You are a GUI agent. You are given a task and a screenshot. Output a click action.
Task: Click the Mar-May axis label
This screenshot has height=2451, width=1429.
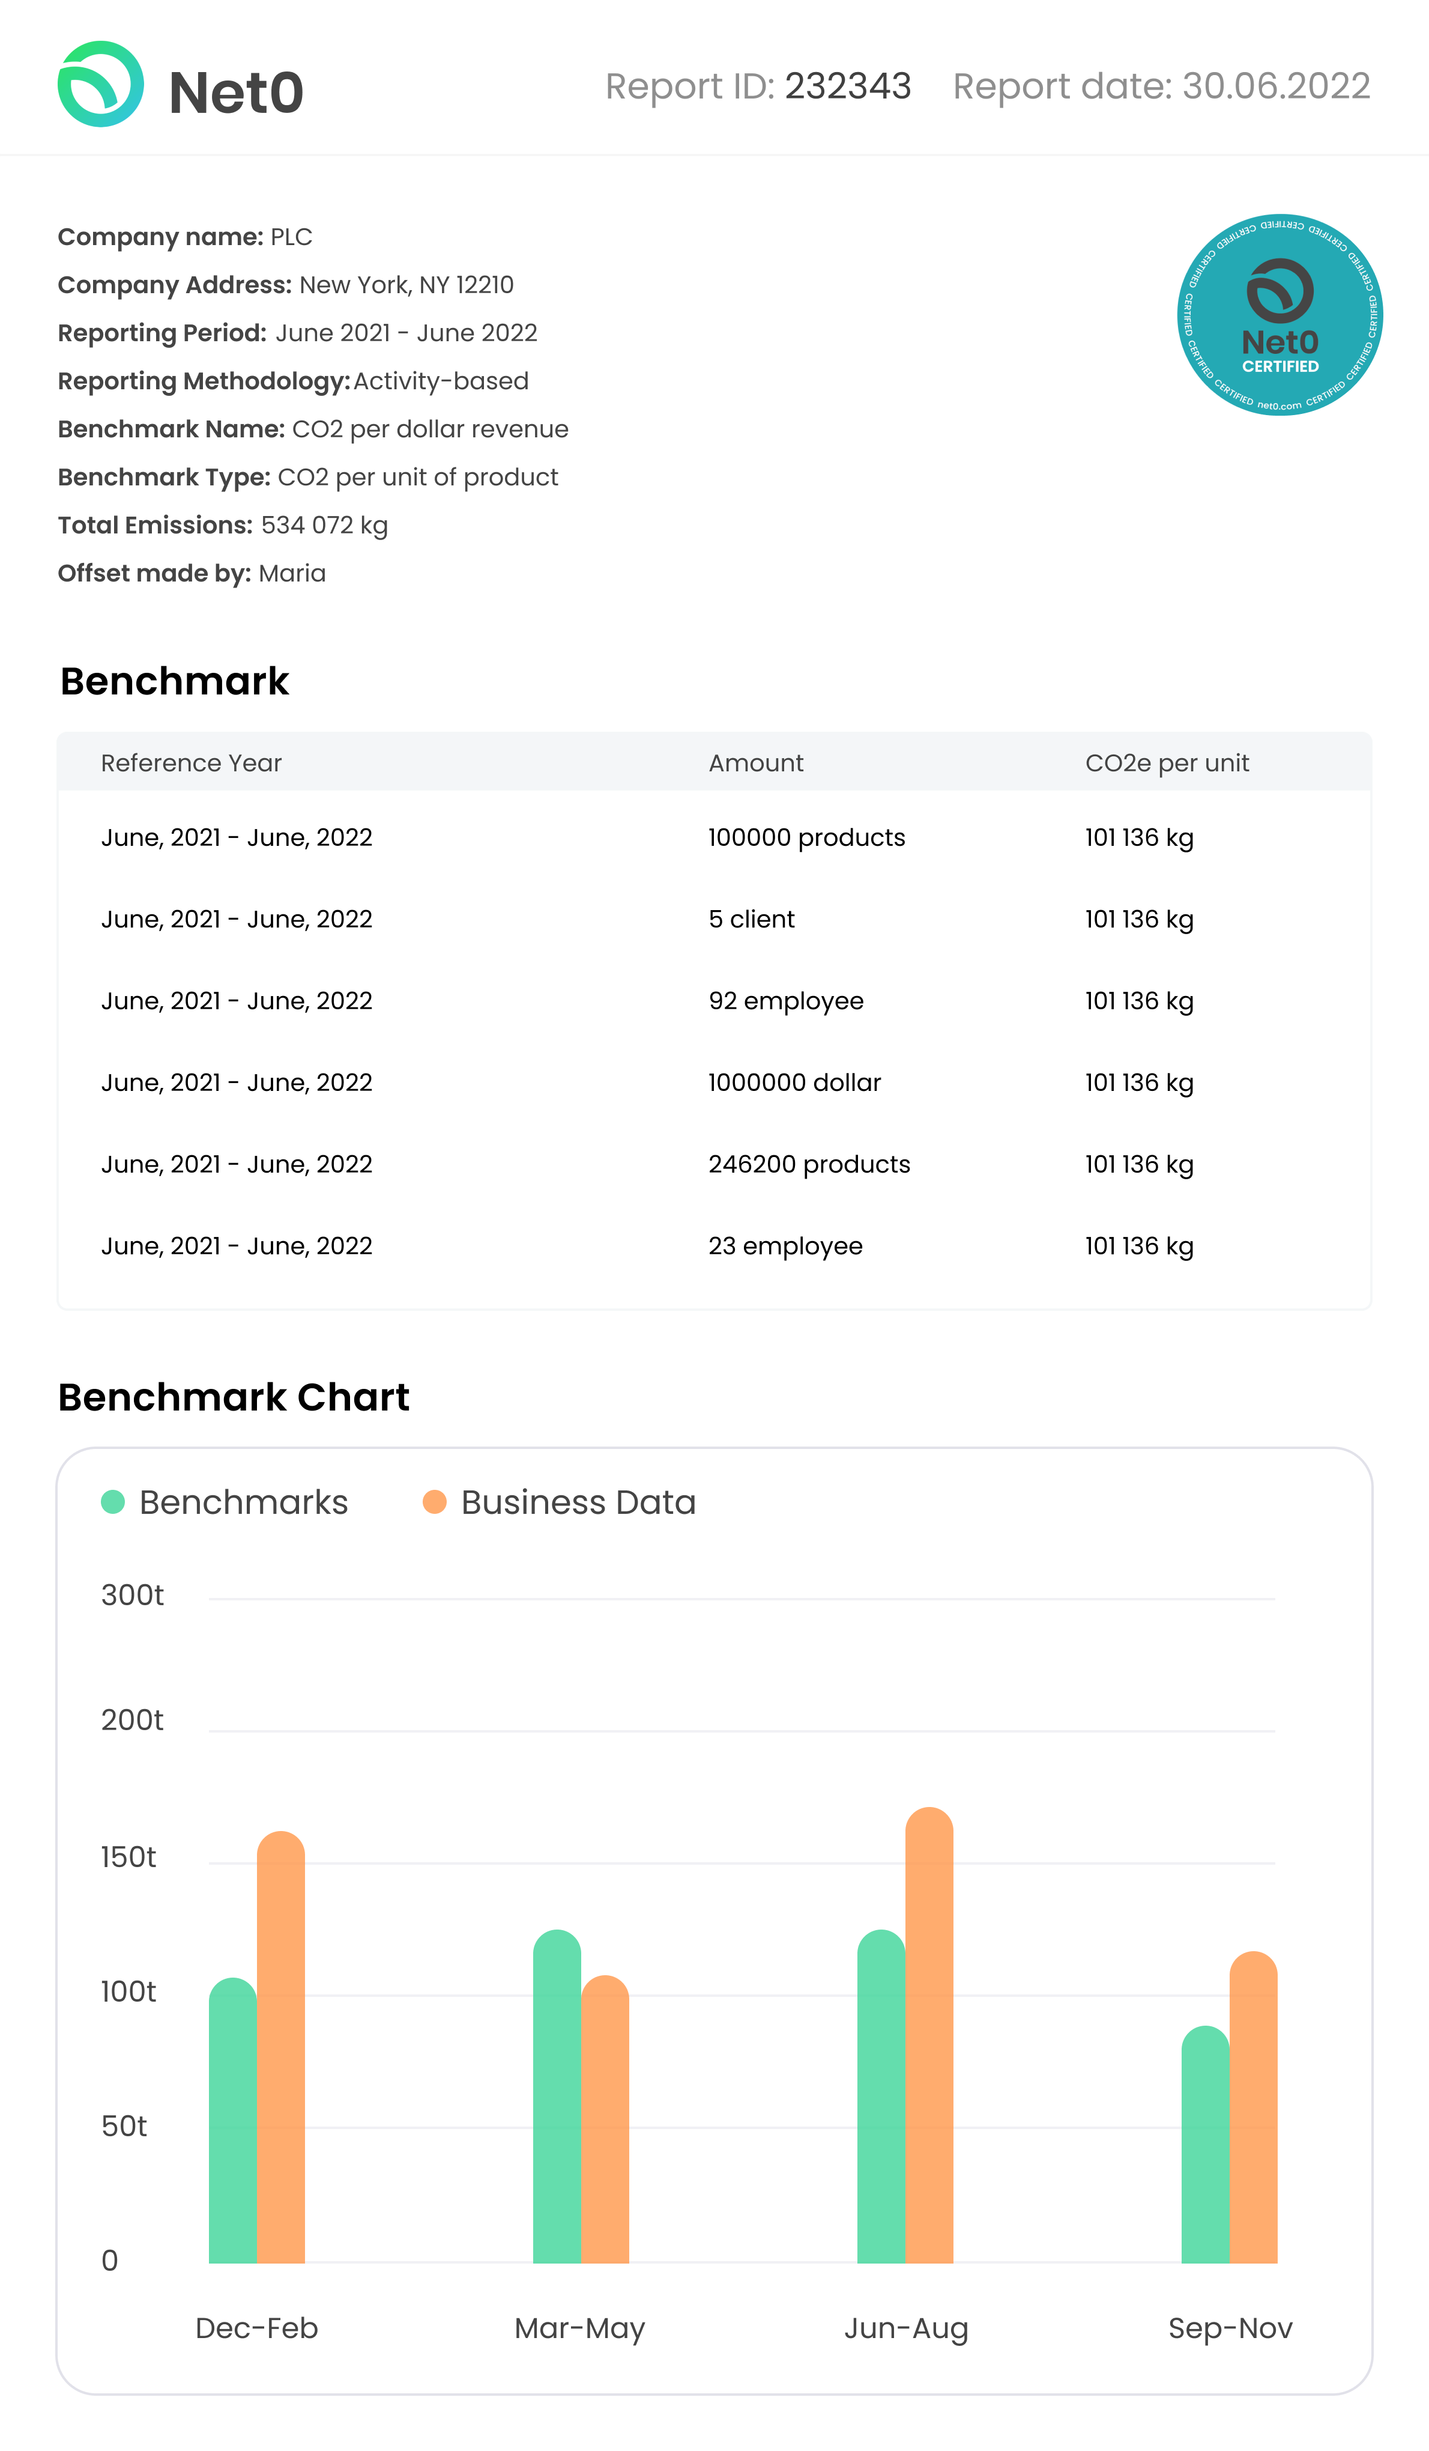pyautogui.click(x=581, y=2330)
